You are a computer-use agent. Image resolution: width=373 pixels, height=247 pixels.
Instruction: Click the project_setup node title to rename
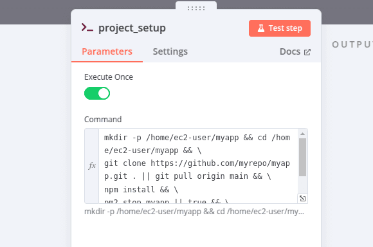132,28
